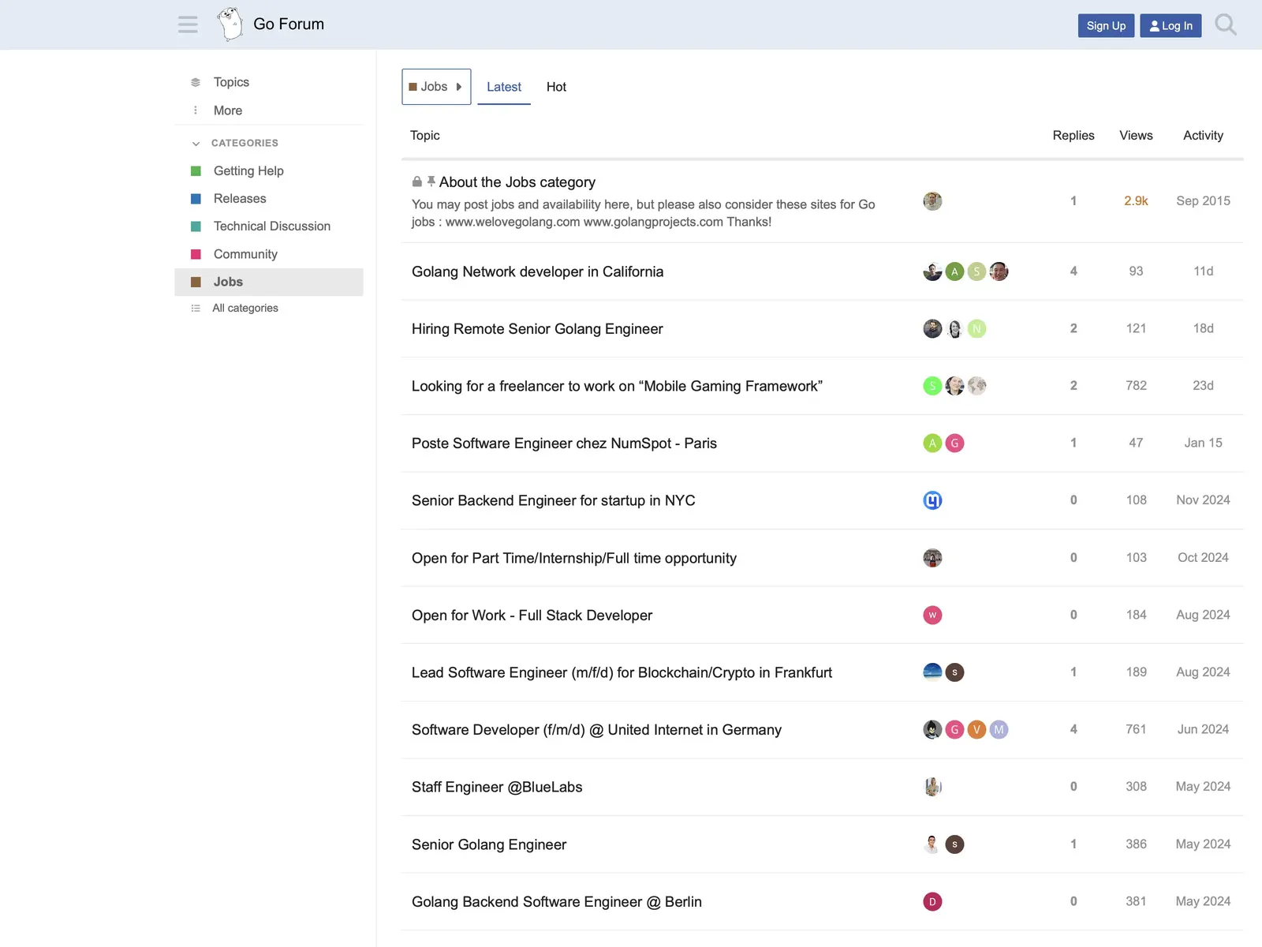Open Hiring Remote Senior Golang Engineer topic
Viewport: 1262px width, 947px height.
tap(537, 329)
